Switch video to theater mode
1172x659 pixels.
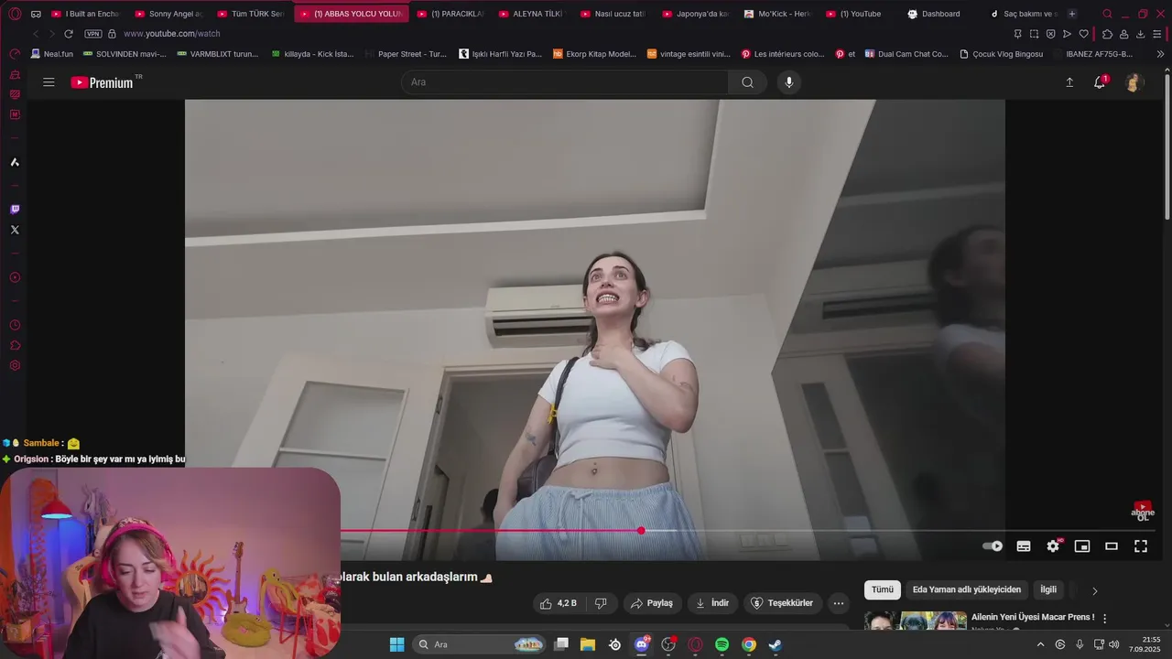[x=1112, y=546]
